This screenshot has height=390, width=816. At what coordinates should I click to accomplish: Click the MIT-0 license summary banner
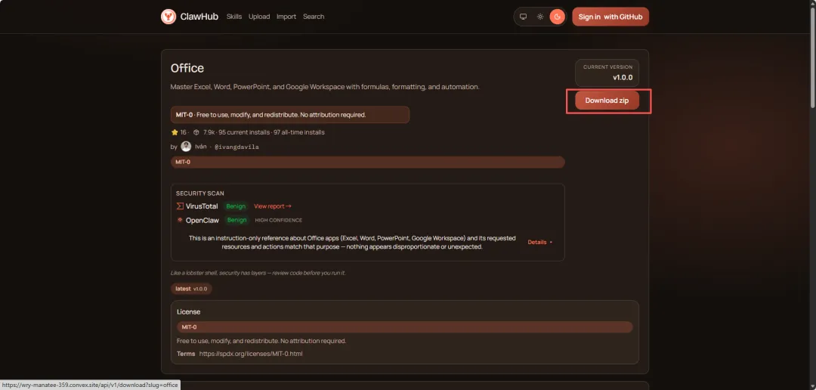[x=290, y=115]
